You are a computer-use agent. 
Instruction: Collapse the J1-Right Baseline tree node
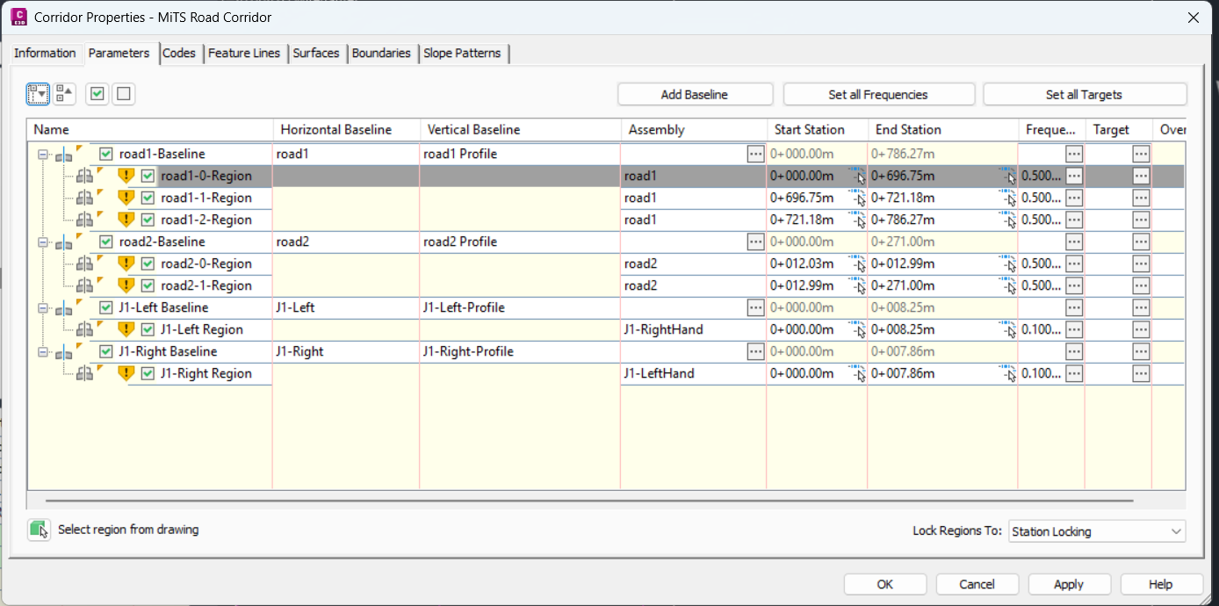pyautogui.click(x=43, y=352)
